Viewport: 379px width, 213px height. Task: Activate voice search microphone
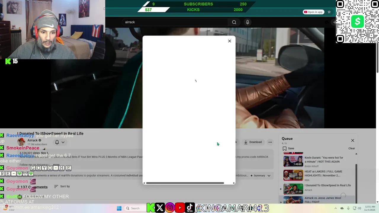click(248, 22)
